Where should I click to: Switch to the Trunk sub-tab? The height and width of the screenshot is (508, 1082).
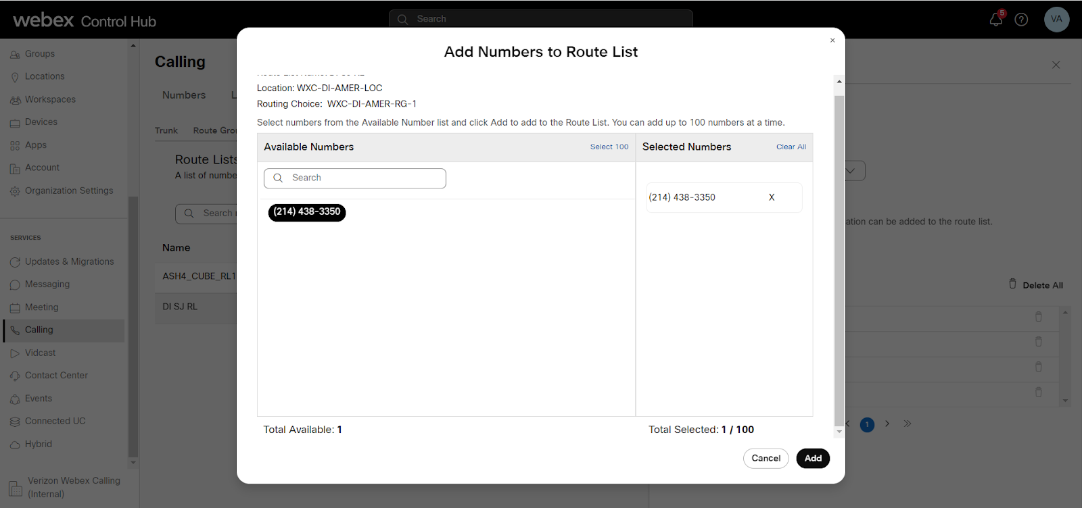coord(166,130)
